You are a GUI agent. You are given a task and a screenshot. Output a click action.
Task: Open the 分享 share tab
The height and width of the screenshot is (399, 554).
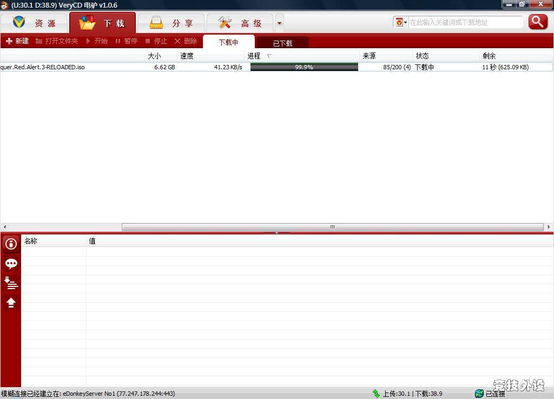[172, 23]
